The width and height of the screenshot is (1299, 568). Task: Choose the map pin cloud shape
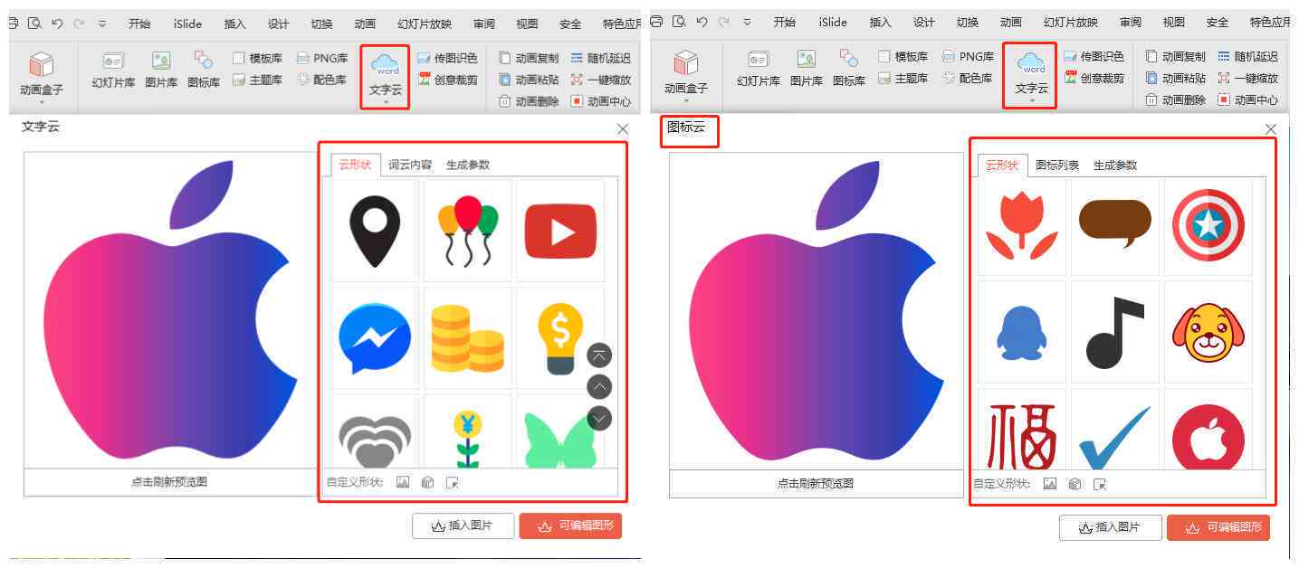click(375, 231)
